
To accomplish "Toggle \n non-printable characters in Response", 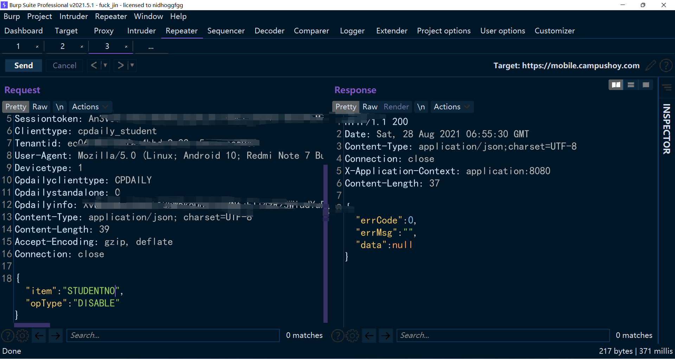I will 421,107.
